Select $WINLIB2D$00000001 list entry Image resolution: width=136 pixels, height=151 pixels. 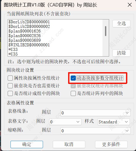[29, 45]
